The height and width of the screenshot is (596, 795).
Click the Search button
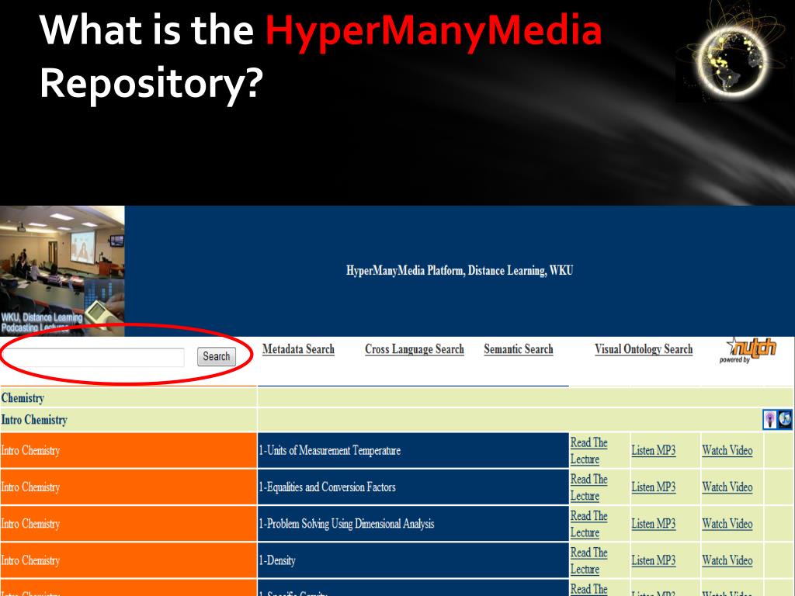(x=217, y=356)
